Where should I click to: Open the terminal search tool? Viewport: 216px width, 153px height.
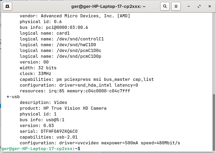tap(165, 6)
